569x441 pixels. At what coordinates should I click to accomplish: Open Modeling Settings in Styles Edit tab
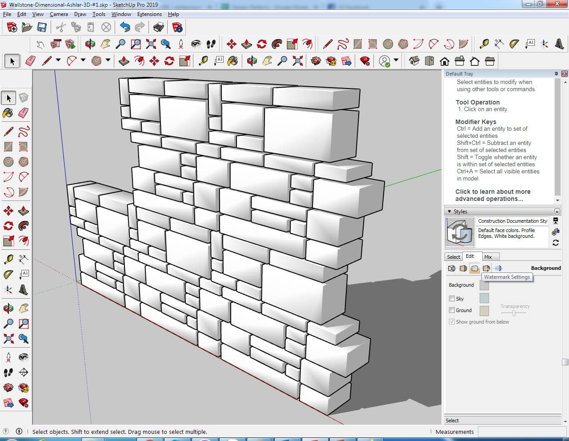pyautogui.click(x=498, y=268)
